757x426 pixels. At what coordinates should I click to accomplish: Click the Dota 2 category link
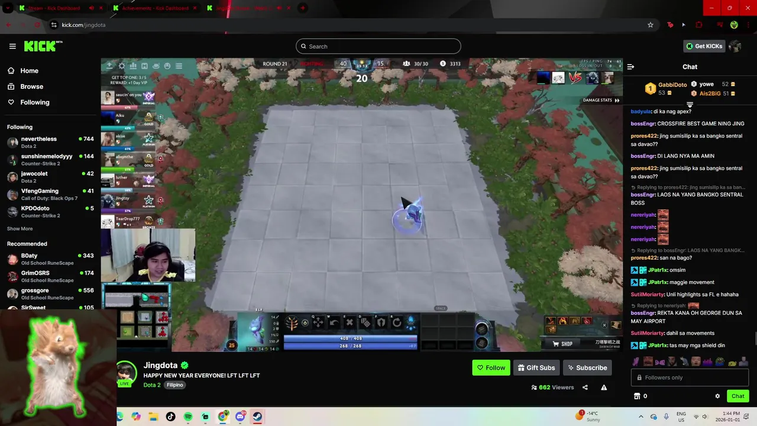coord(152,385)
